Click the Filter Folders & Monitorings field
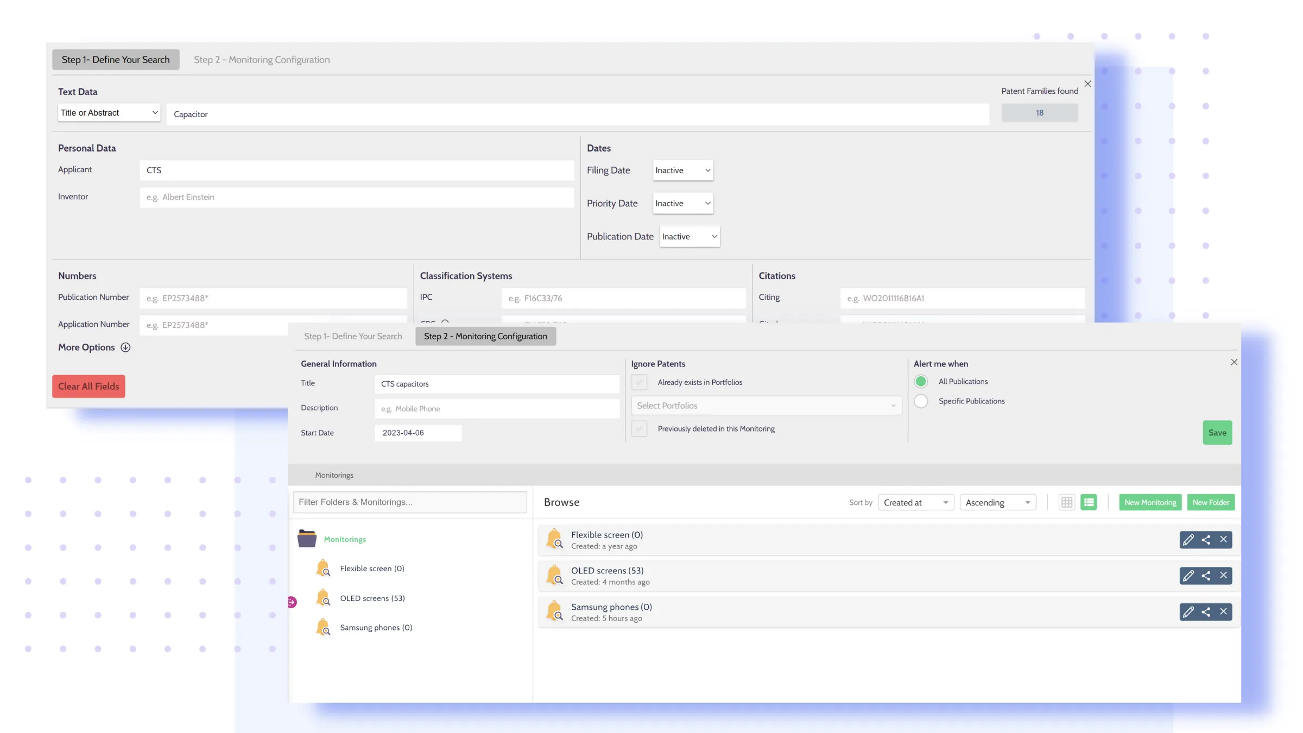 click(410, 502)
